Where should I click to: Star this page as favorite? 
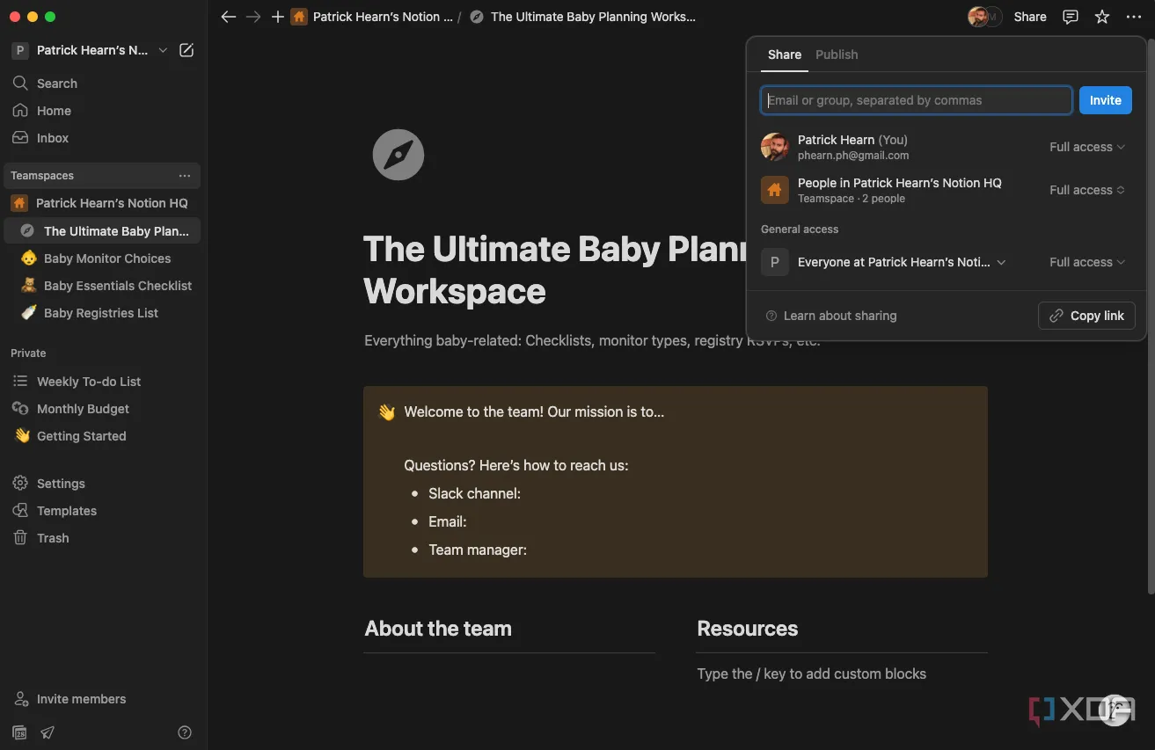coord(1101,17)
